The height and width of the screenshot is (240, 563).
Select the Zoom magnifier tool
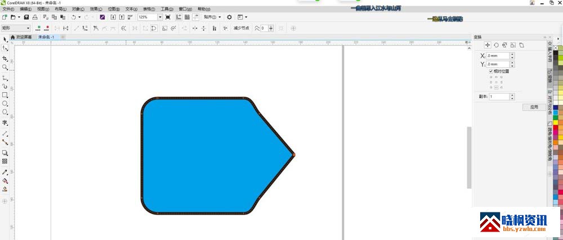click(x=5, y=67)
